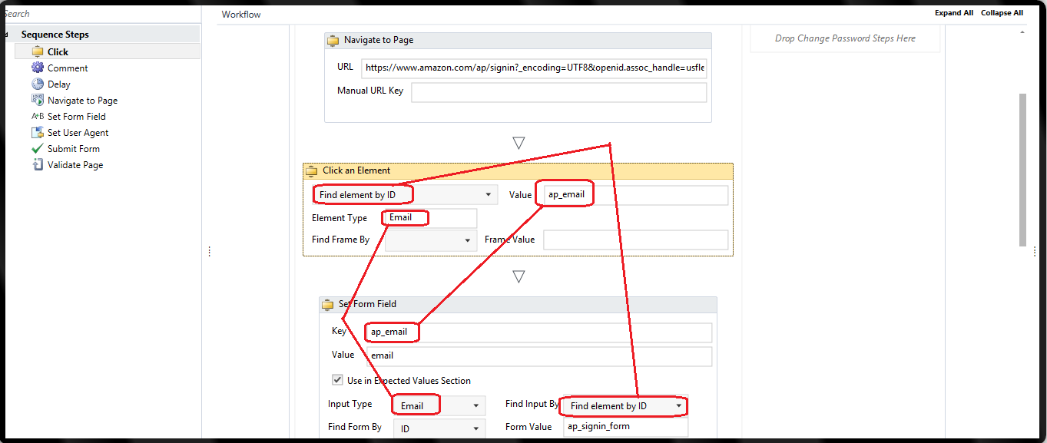The image size is (1047, 443).
Task: Collapse the Sequence Steps tree node
Action: [7, 35]
